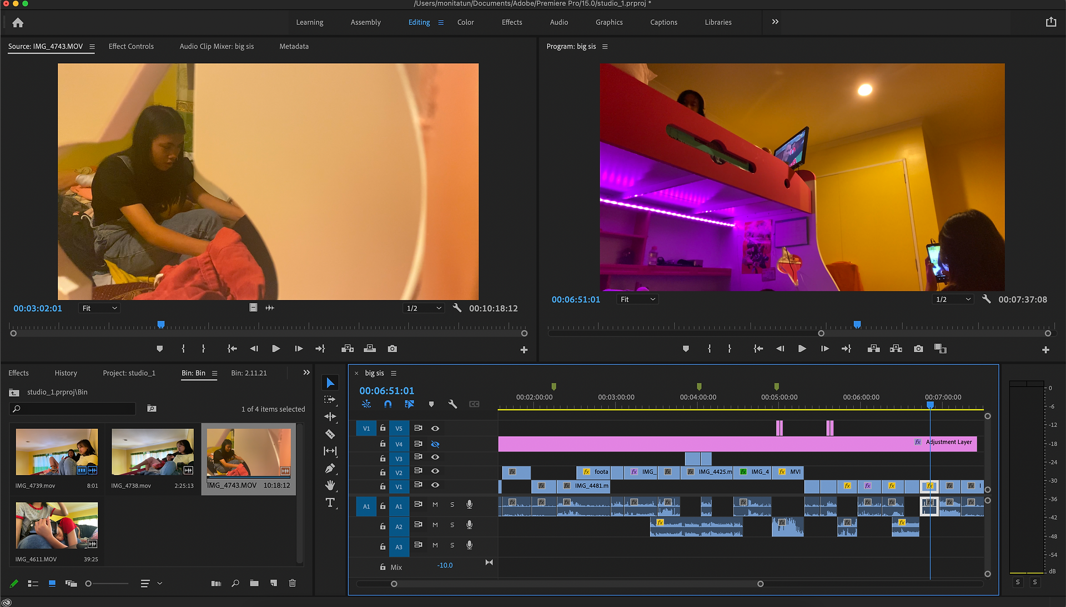
Task: Open Source monitor button editor plus
Action: [524, 350]
